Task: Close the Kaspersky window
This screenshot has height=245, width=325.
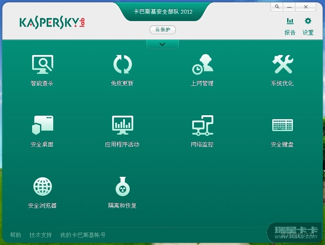Action: [x=306, y=7]
